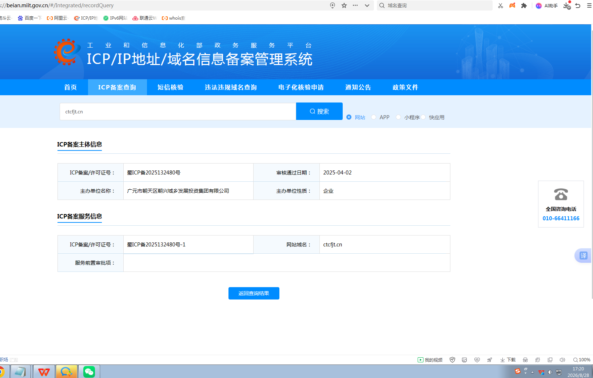Click the address bar more options dots
Viewport: 593px width, 378px height.
click(355, 5)
